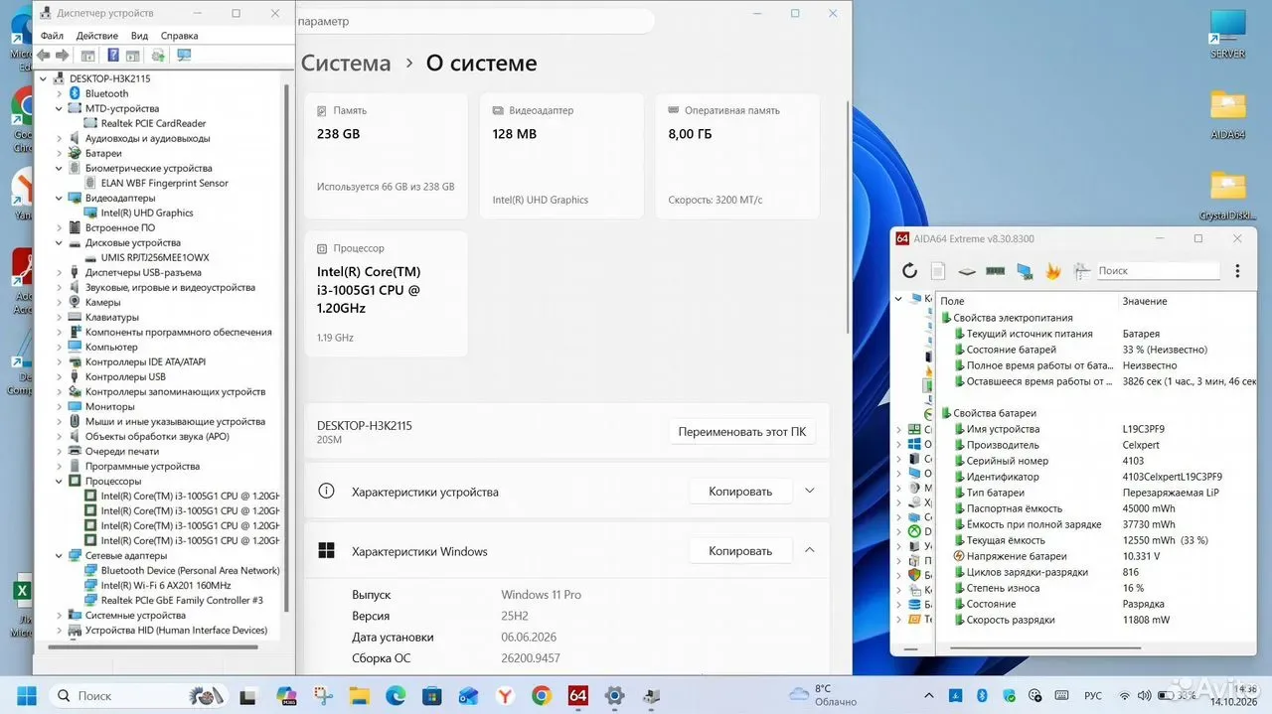Image resolution: width=1272 pixels, height=714 pixels.
Task: Select UMIS RPJTJ256MEE1OWX disk device
Action: click(x=155, y=257)
